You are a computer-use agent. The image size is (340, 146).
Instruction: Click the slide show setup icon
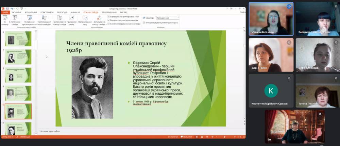click(x=60, y=20)
